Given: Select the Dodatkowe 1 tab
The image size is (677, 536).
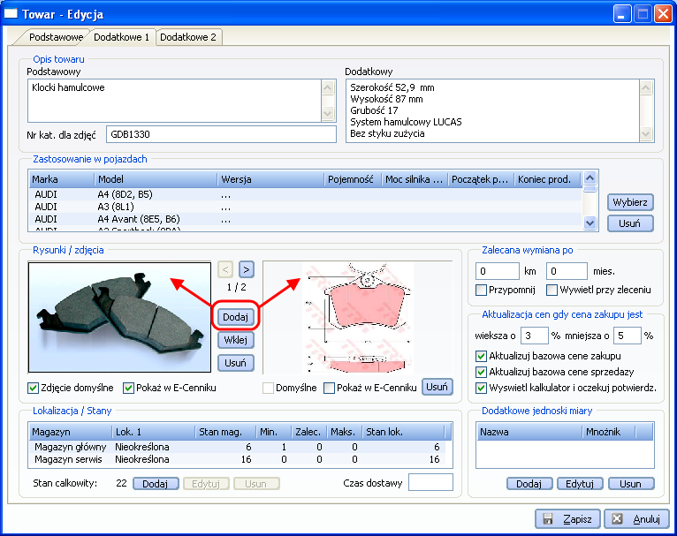Looking at the screenshot, I should [121, 37].
